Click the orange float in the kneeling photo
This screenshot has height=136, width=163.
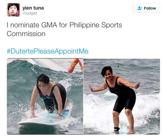click(75, 65)
